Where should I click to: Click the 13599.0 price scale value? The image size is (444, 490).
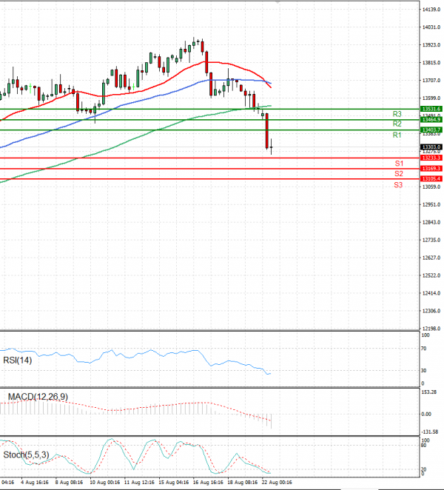[x=431, y=98]
